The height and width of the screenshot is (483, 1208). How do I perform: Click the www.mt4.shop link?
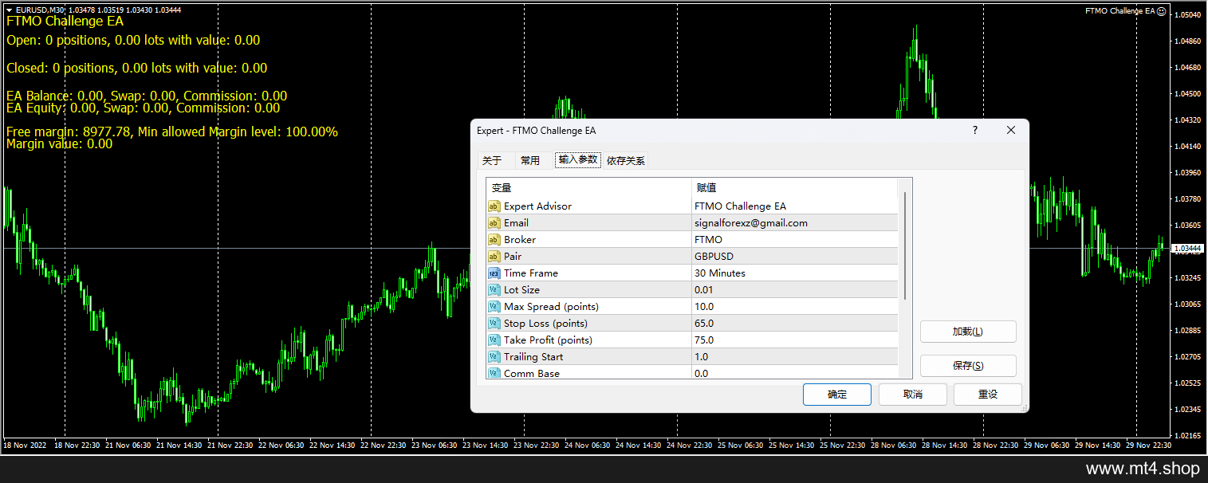1143,469
